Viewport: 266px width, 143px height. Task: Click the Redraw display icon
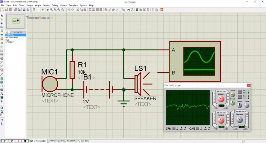click(x=34, y=10)
